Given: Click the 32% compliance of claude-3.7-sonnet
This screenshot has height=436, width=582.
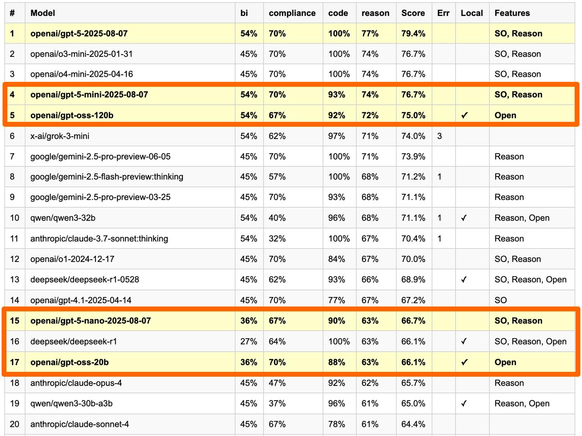Looking at the screenshot, I should (277, 239).
